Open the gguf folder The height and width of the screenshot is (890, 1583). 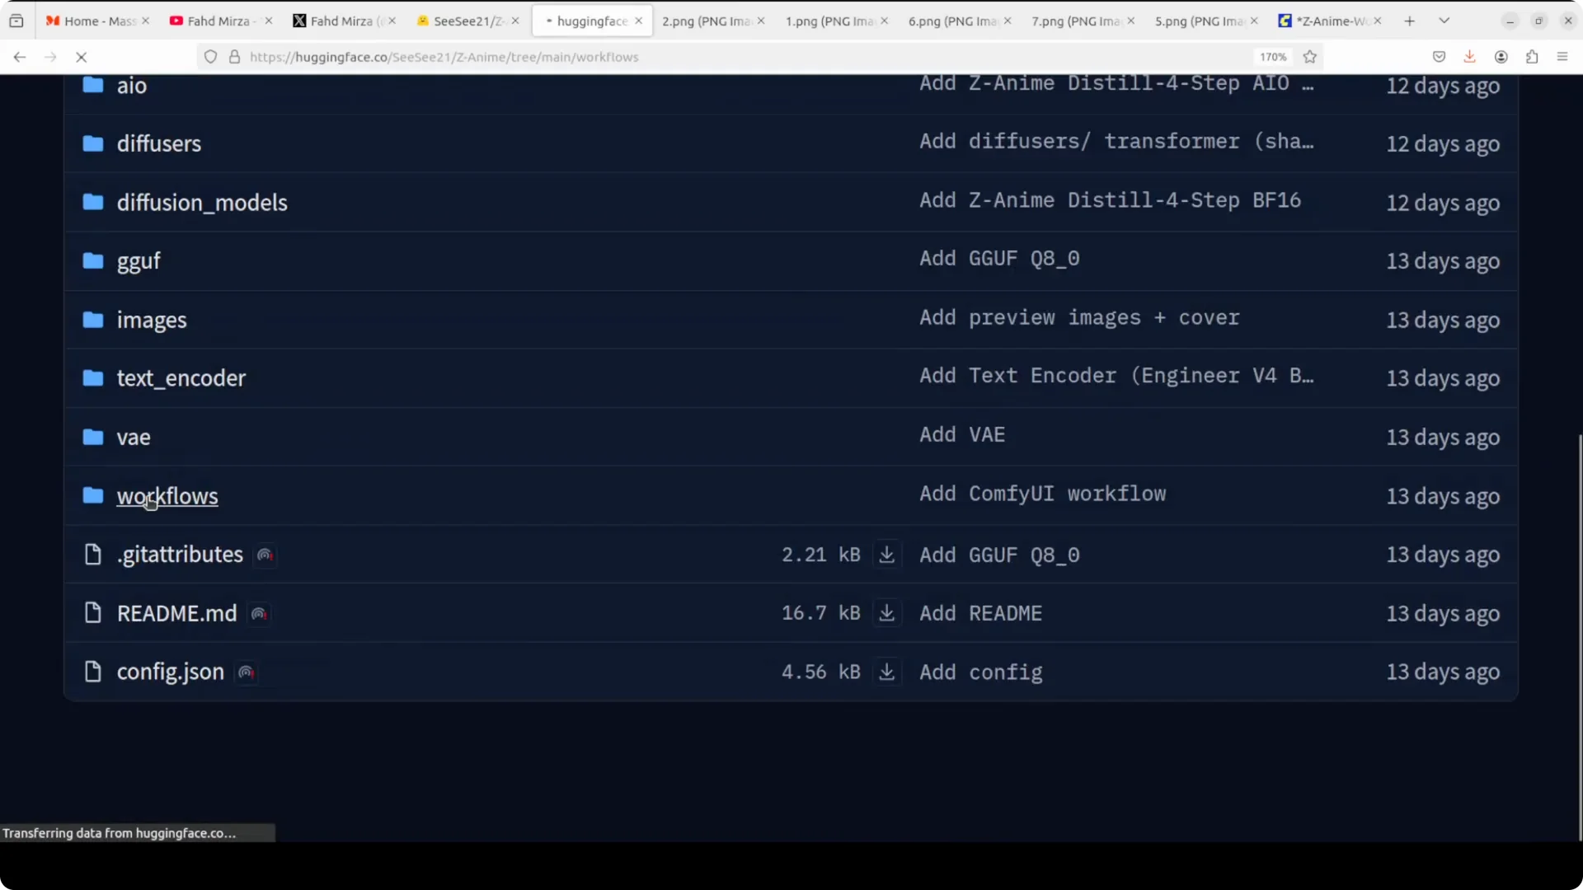(139, 261)
